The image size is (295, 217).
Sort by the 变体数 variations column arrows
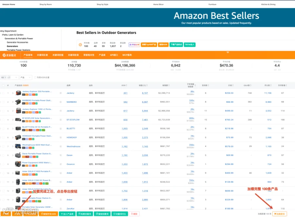tap(208, 85)
